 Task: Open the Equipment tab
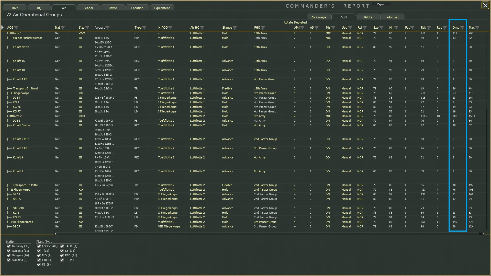[162, 8]
